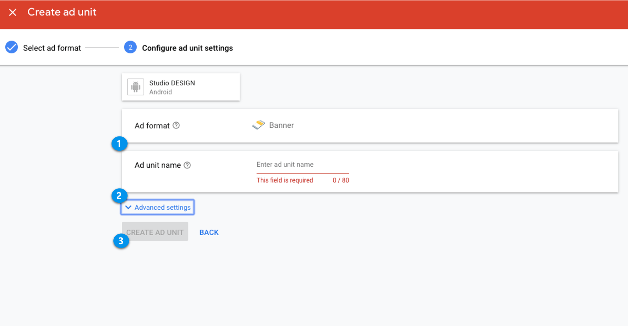
Task: Open help icon beside Ad unit name
Action: coord(187,165)
